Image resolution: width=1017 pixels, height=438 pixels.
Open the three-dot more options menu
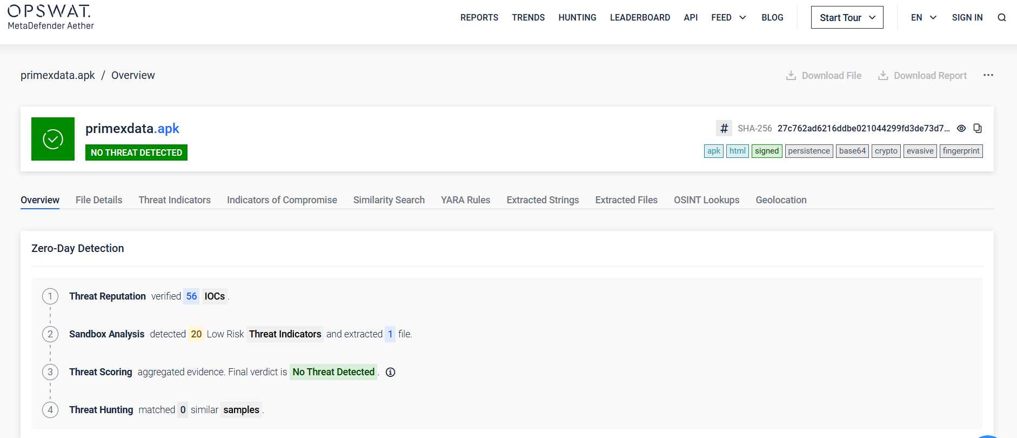(988, 75)
